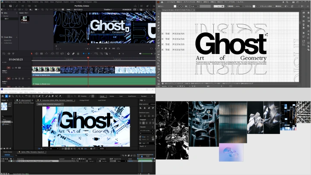
Task: Select the Type tool in Illustrator toolbar
Action: (158, 31)
